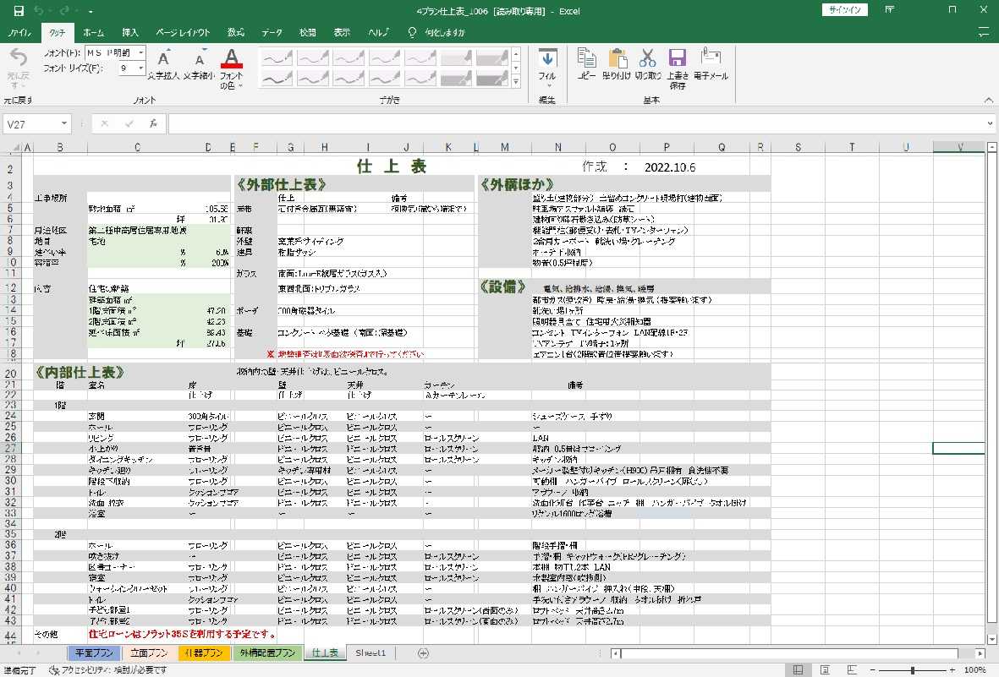Open the Review (校閲) ribbon tab
The width and height of the screenshot is (999, 677).
point(308,32)
